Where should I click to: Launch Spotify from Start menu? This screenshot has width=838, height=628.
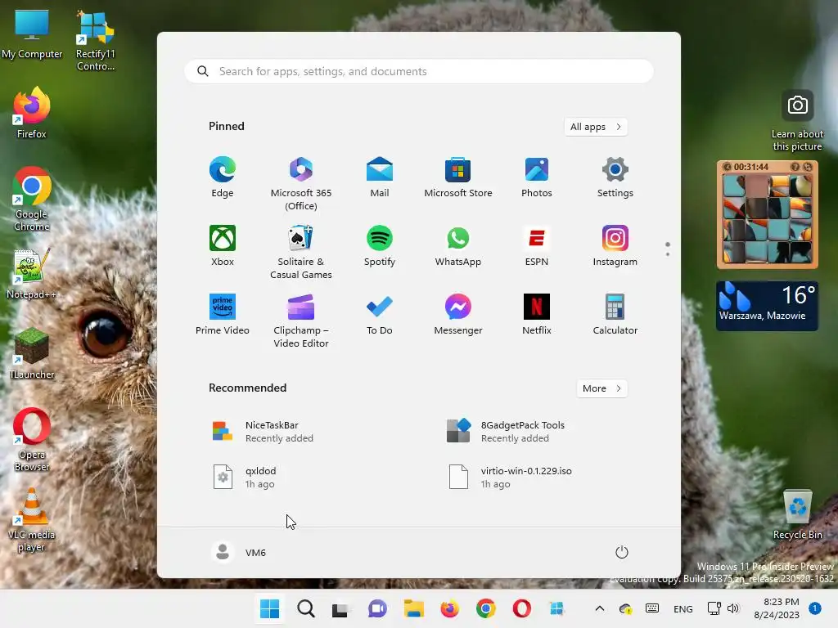380,246
